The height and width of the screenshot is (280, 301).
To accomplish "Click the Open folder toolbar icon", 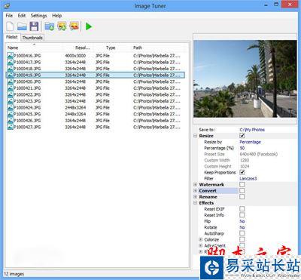I will [22, 26].
